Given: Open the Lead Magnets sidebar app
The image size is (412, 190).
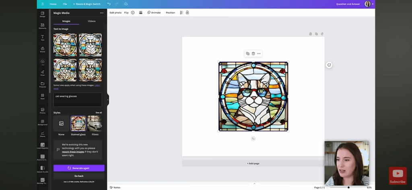Looking at the screenshot, I should click(x=43, y=146).
